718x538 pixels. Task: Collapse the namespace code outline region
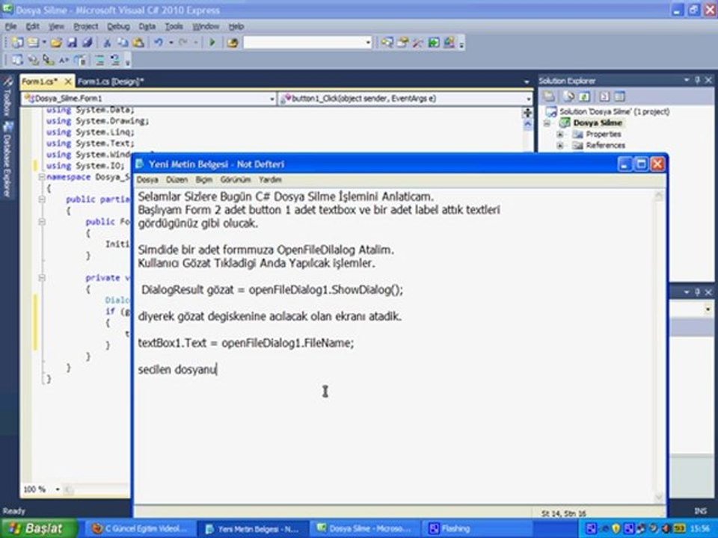(x=42, y=177)
